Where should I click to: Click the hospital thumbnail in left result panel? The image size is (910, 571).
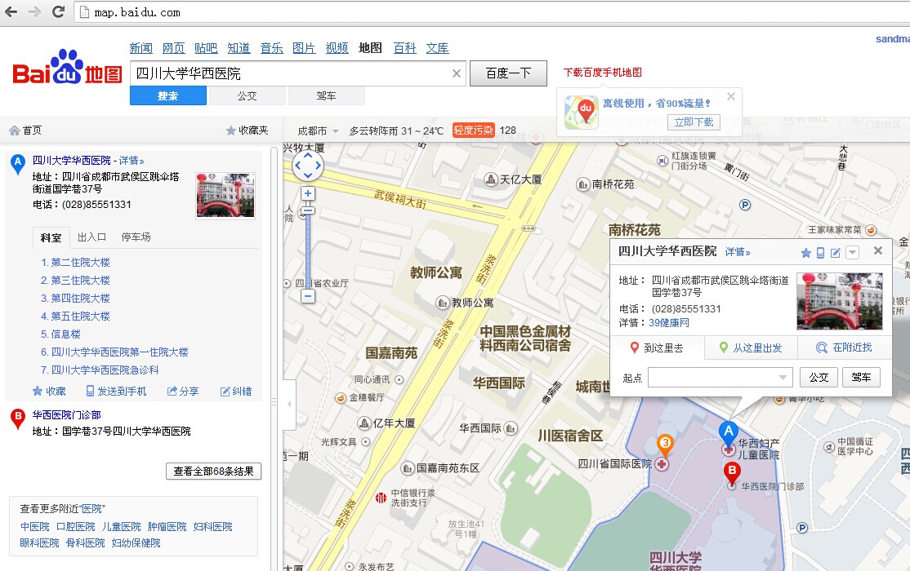click(x=225, y=195)
